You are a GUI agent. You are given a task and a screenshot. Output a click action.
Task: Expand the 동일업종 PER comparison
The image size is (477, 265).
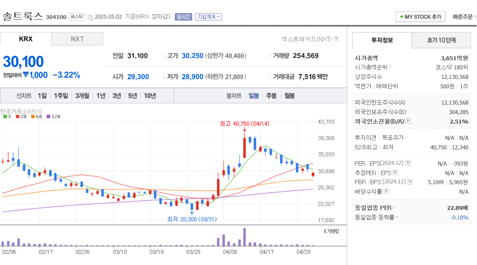[394, 207]
